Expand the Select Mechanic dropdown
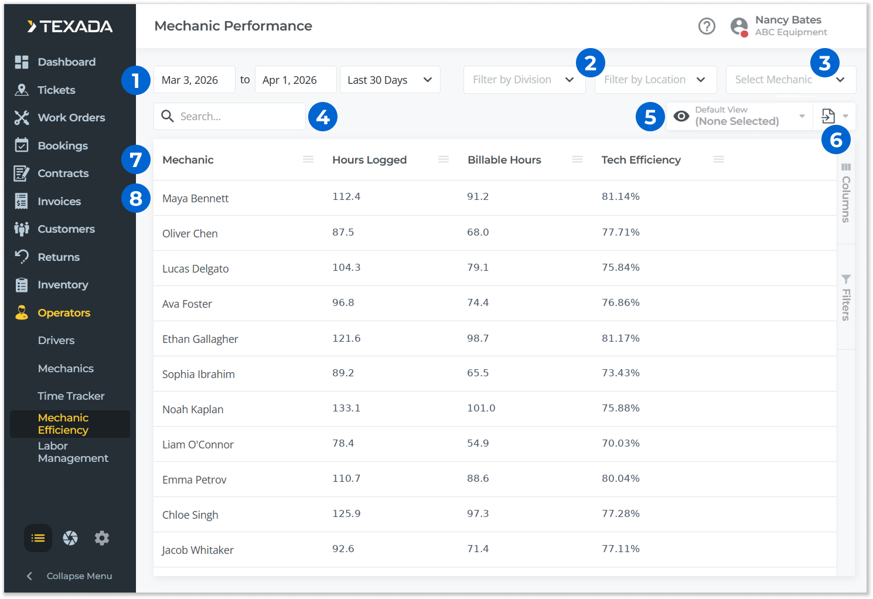873x599 pixels. (790, 80)
